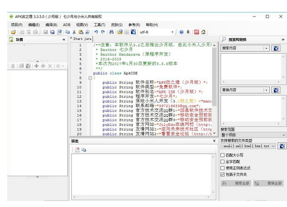
Task: Click the scissors cut icon
Action: [74, 32]
